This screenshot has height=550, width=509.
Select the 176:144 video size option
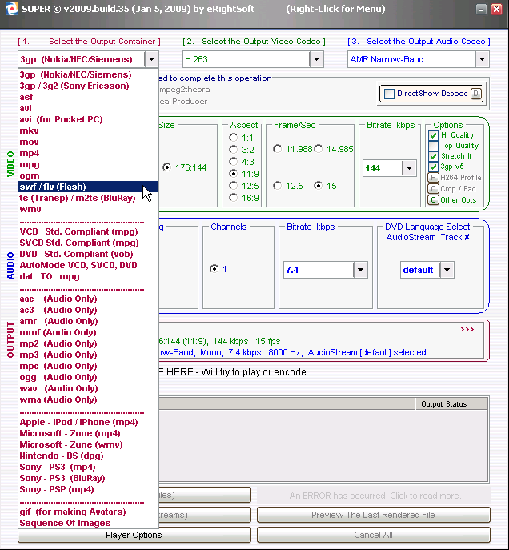(166, 167)
